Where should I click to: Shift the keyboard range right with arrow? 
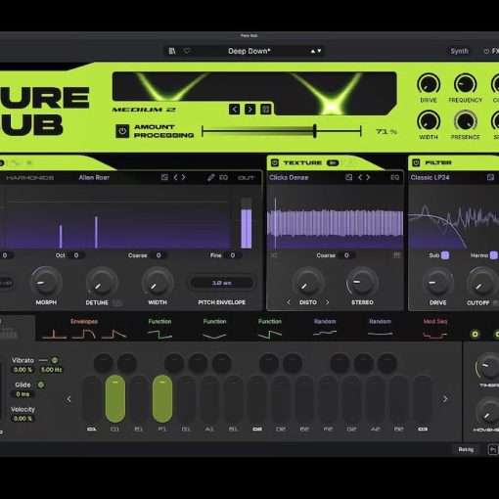coord(445,399)
